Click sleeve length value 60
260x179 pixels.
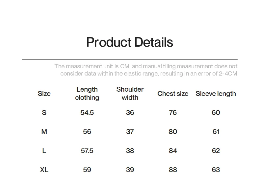click(216, 113)
